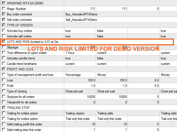Edit Stoploss for all orders Value cell 10000
This screenshot has height=132, width=177.
[x=80, y=97]
